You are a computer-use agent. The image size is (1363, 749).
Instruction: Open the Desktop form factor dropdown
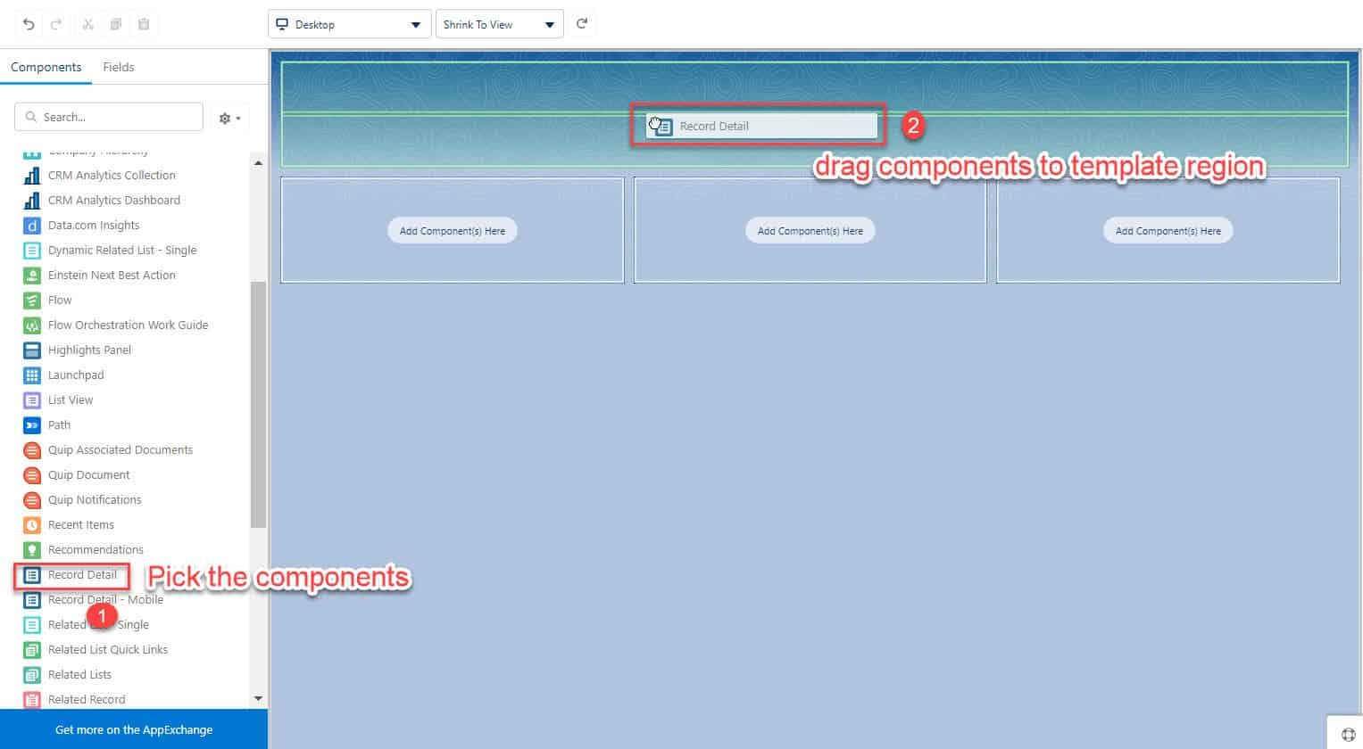tap(350, 24)
